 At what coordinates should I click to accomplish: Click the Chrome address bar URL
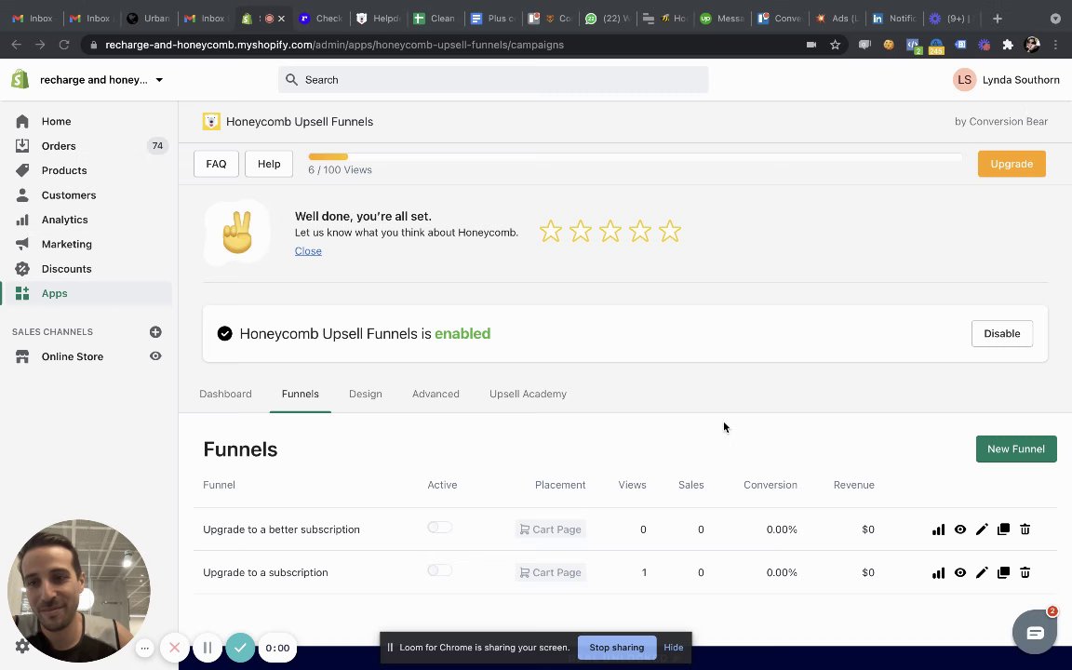point(334,45)
